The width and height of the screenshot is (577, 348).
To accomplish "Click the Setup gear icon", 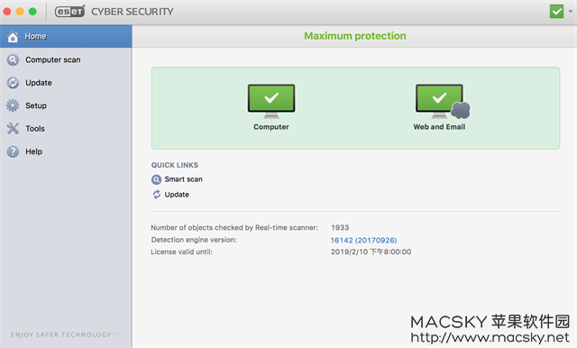I will click(13, 105).
